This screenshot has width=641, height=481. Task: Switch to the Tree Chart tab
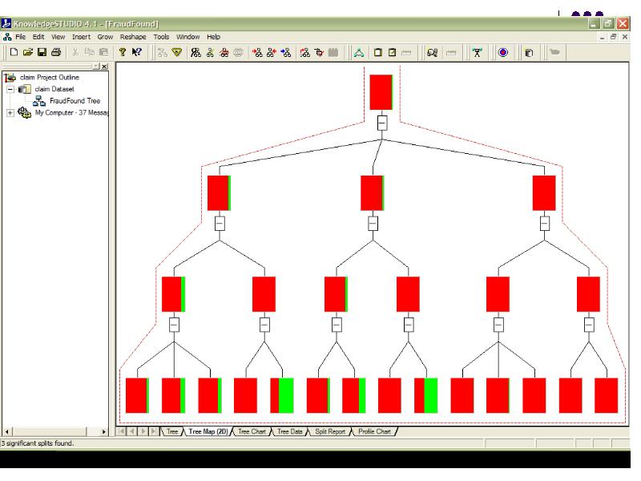click(252, 431)
